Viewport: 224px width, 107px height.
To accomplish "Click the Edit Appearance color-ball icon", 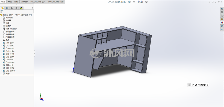I will tap(138, 2).
